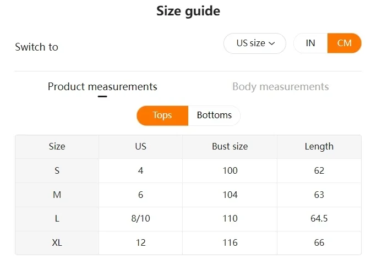Select the S size row label
The width and height of the screenshot is (382, 265).
point(57,170)
